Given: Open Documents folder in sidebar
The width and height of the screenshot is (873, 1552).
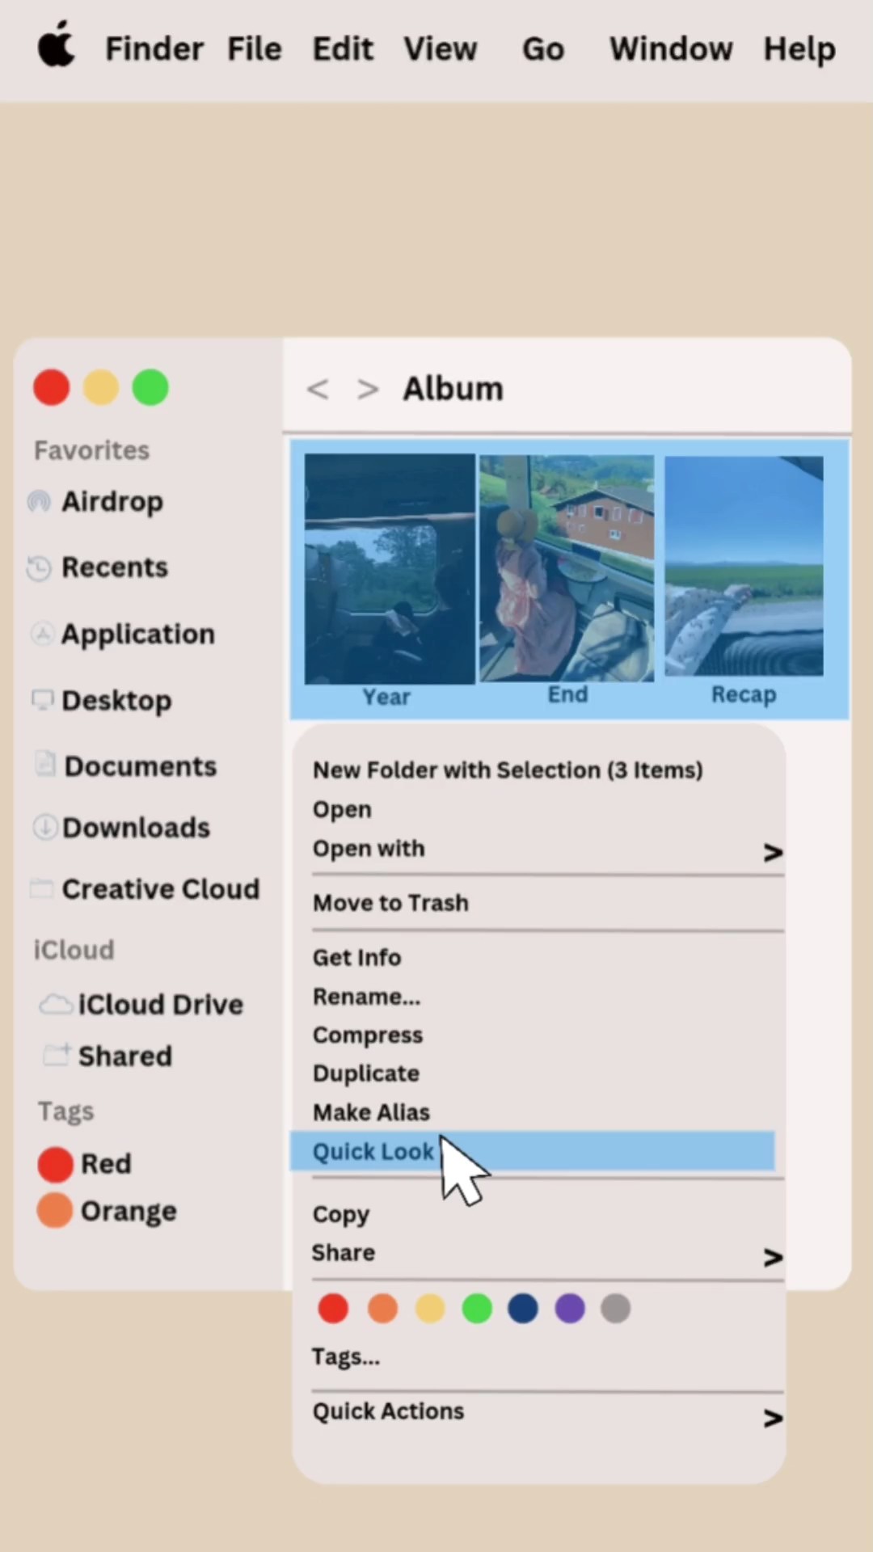Looking at the screenshot, I should click(140, 766).
